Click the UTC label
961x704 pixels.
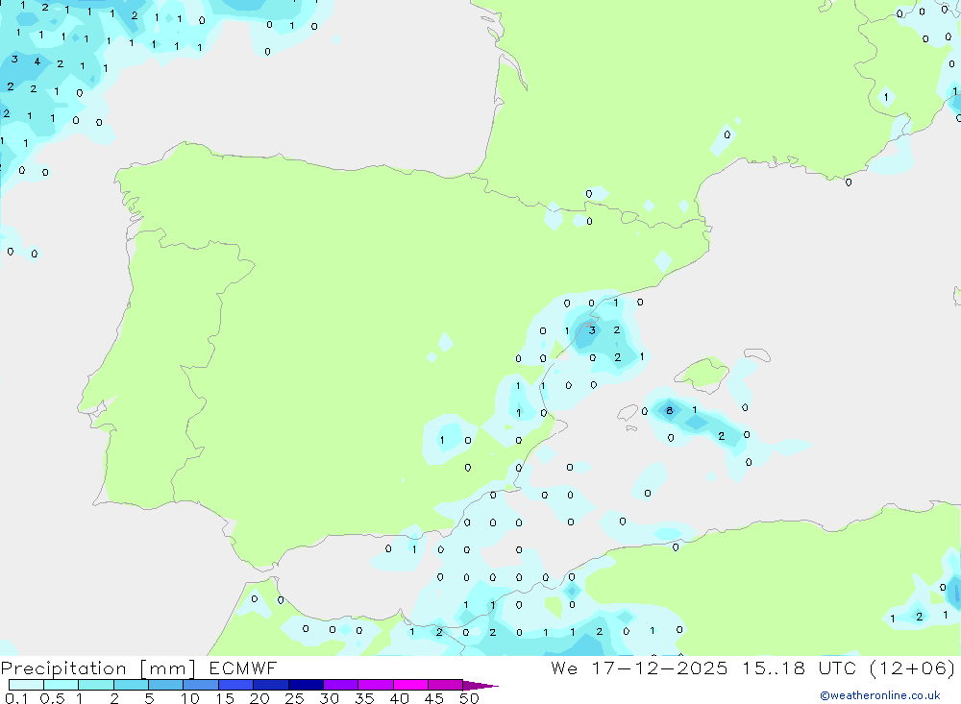[x=837, y=668]
